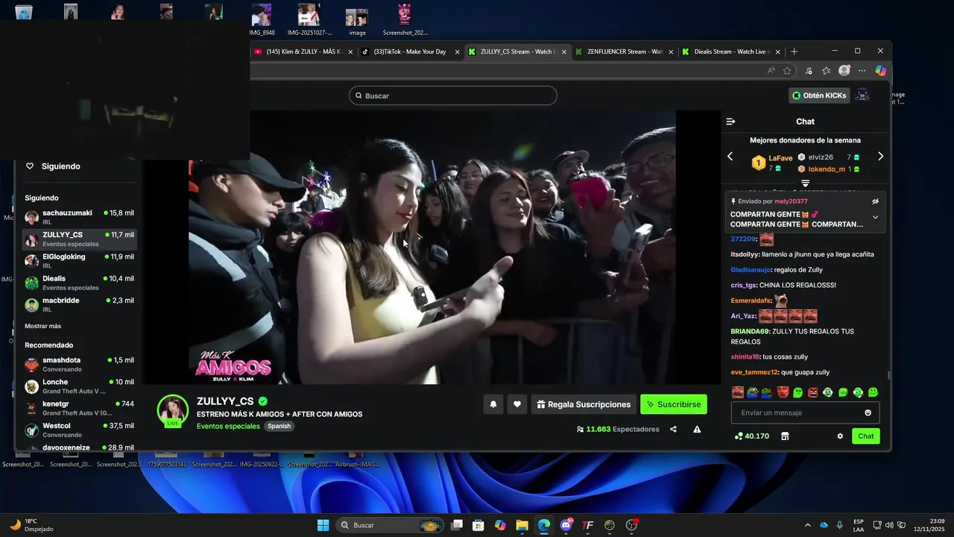
Task: Expand the followed list with Mostrar más
Action: click(x=43, y=326)
